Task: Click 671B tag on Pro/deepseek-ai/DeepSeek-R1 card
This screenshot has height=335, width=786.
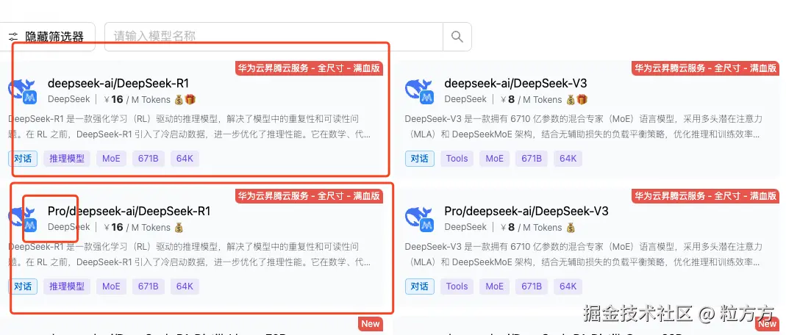Action: coord(149,287)
